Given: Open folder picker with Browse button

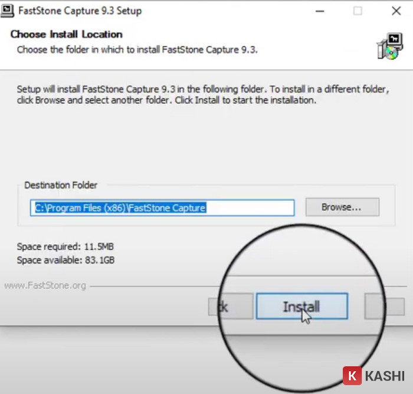Looking at the screenshot, I should pos(342,207).
